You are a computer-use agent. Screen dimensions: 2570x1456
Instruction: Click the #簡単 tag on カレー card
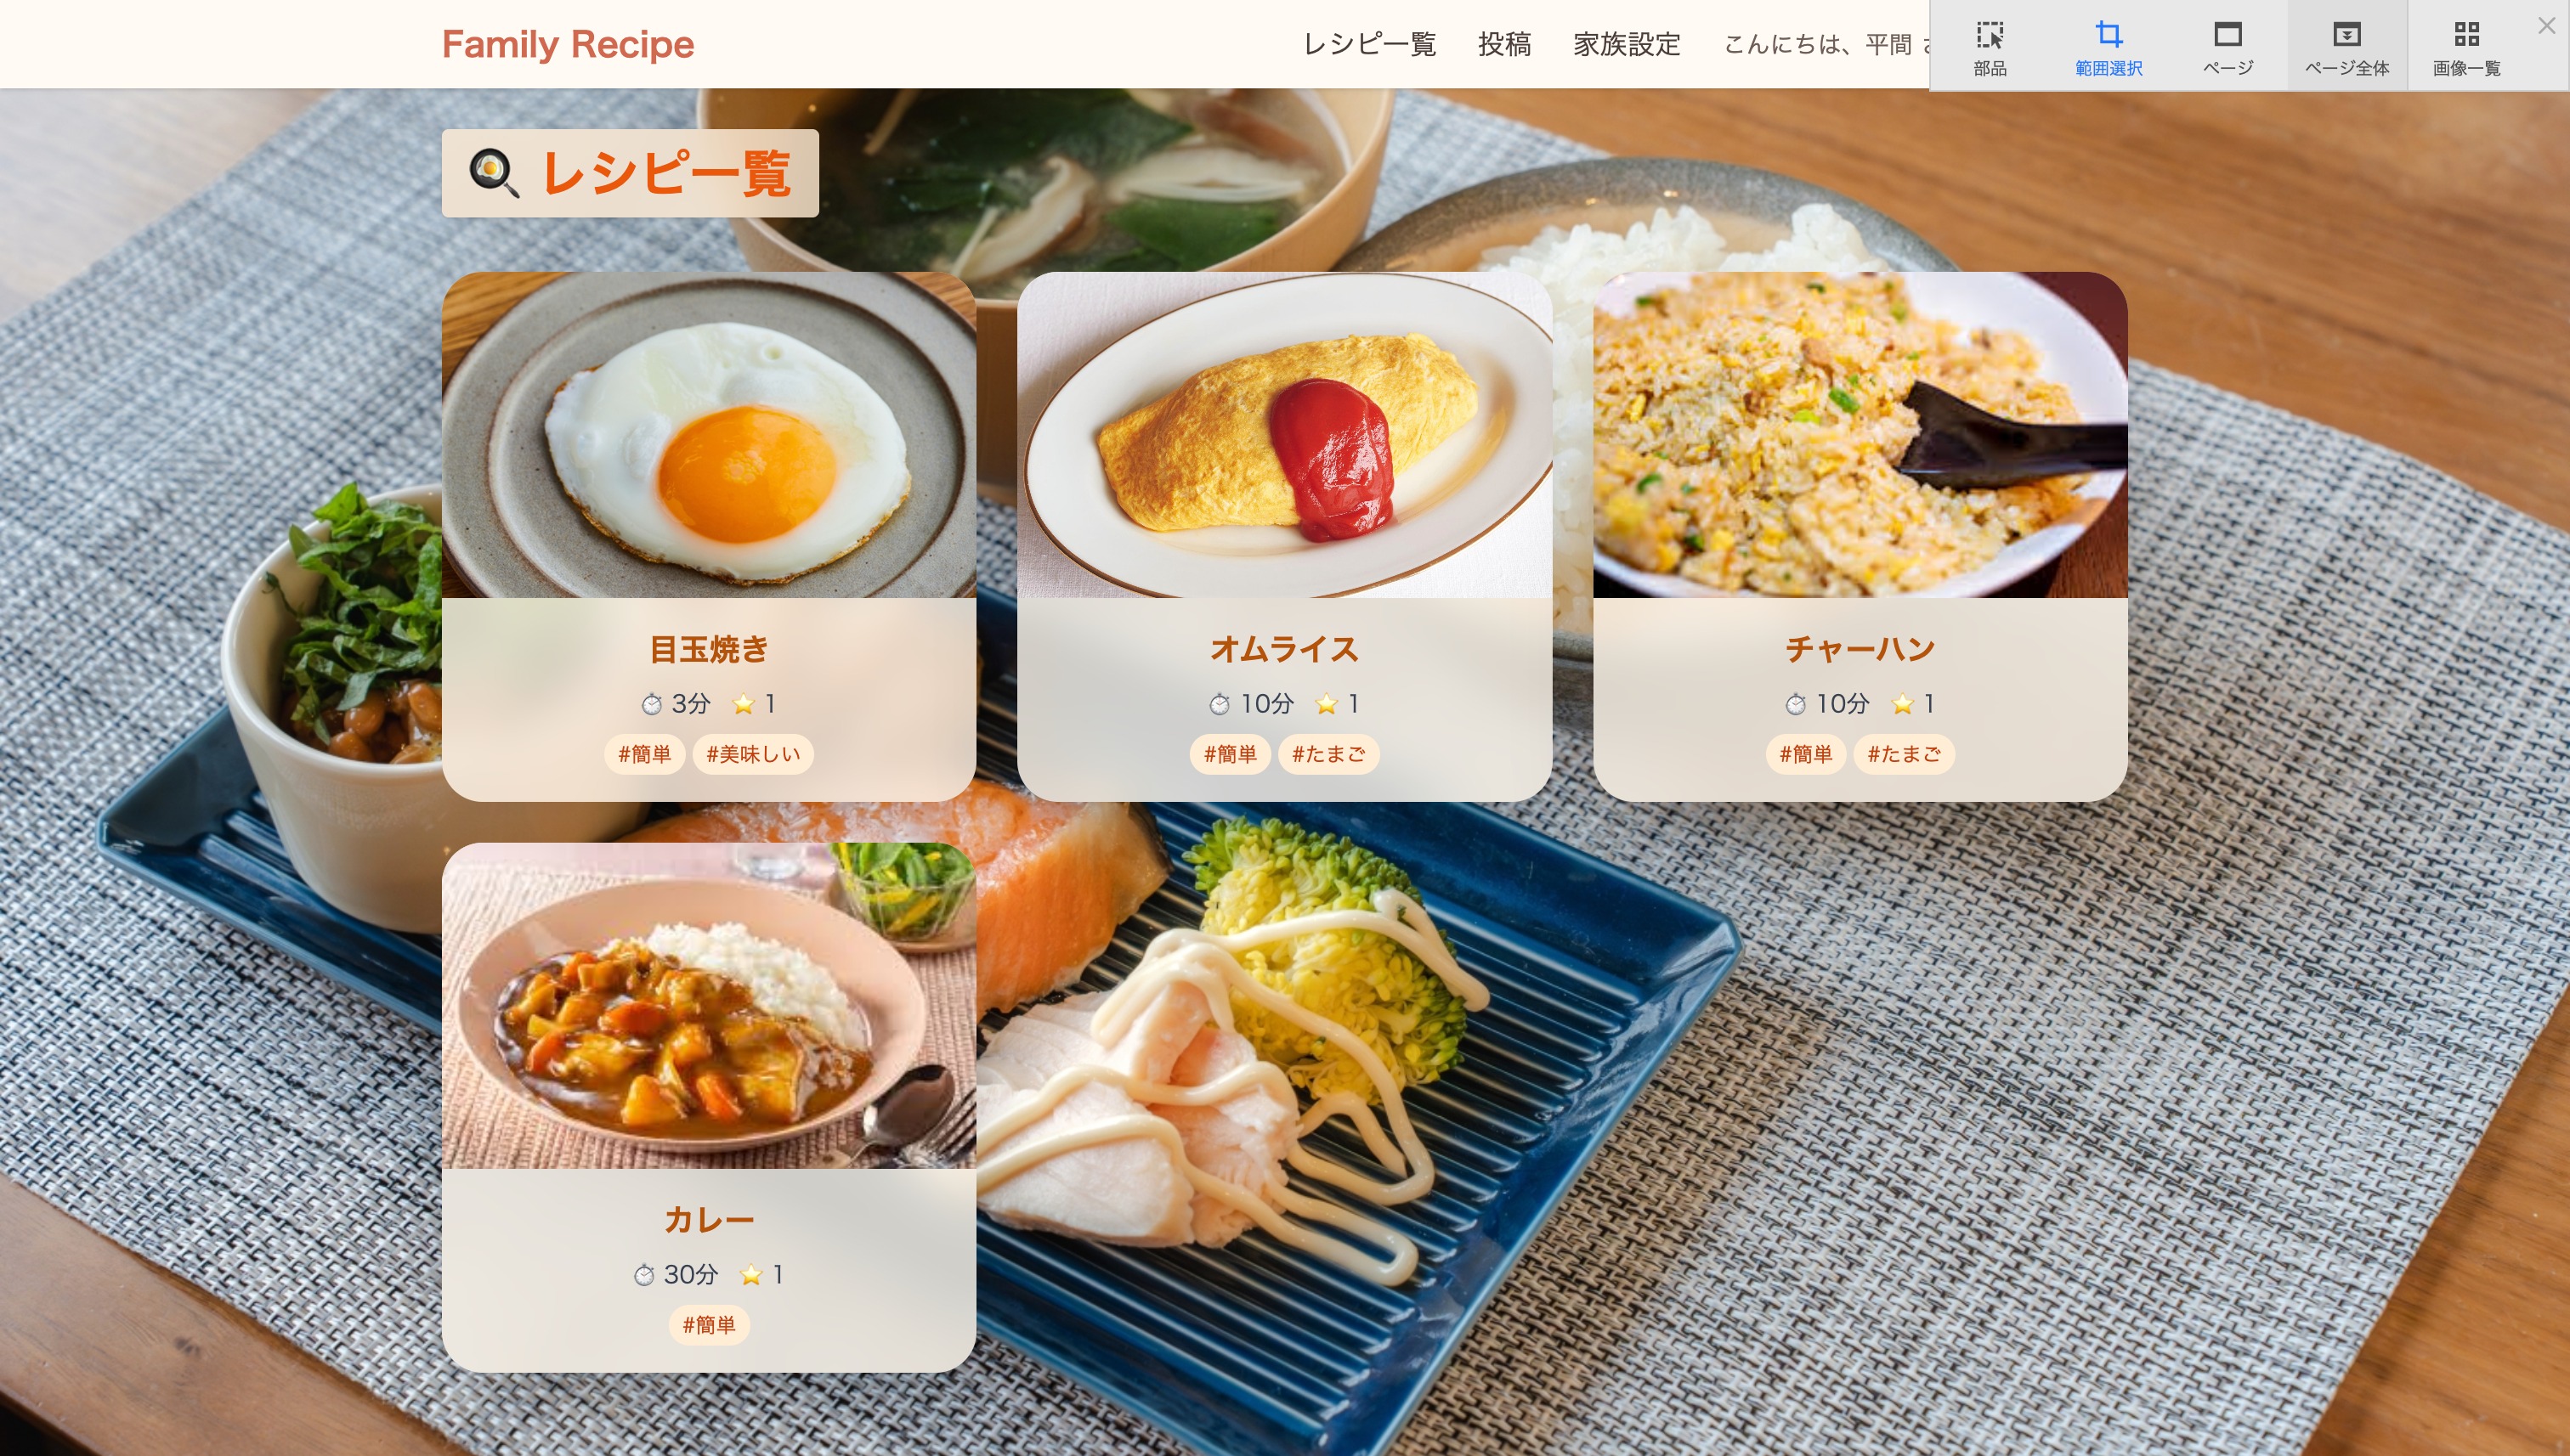pos(708,1325)
